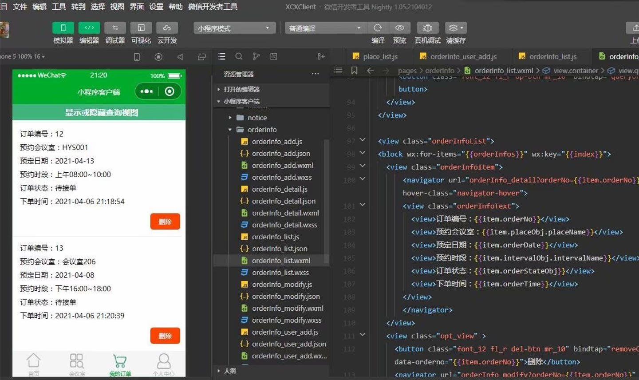Toggle the editor panel button
Viewport: 639px width, 380px height.
[89, 28]
